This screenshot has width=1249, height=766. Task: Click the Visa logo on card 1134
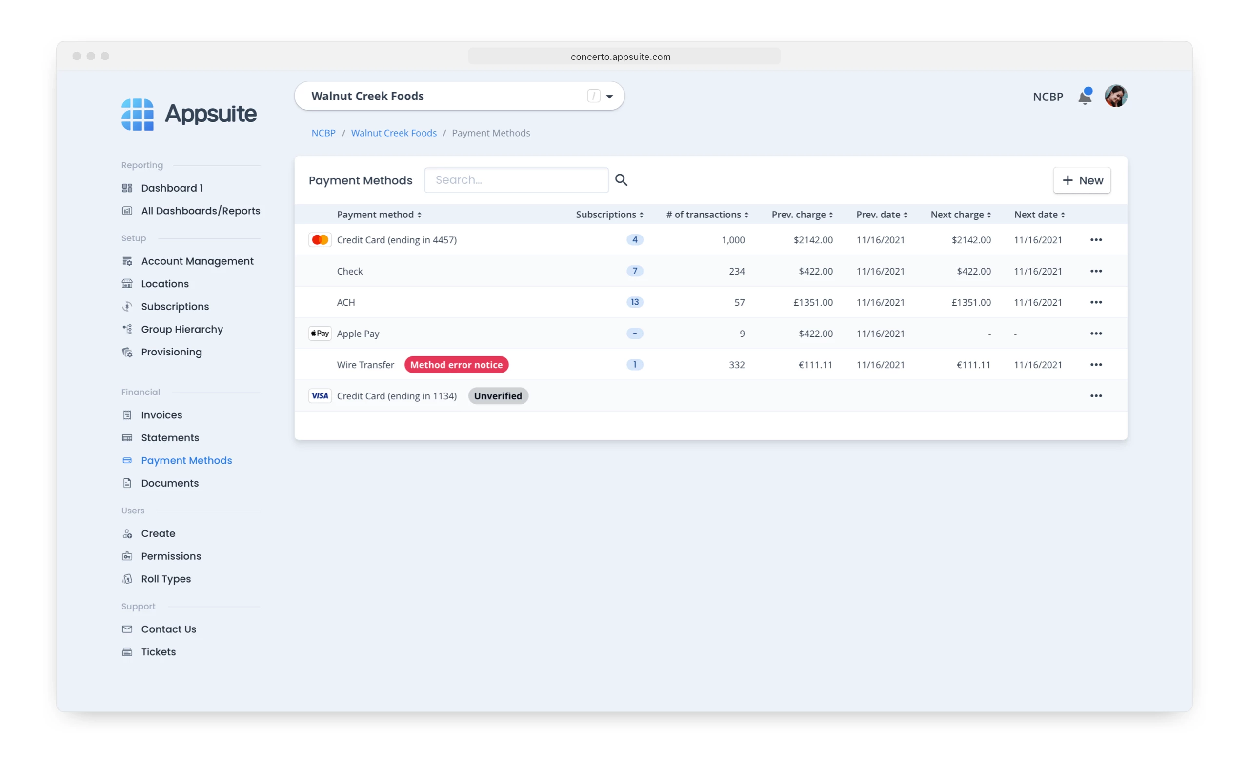point(320,395)
